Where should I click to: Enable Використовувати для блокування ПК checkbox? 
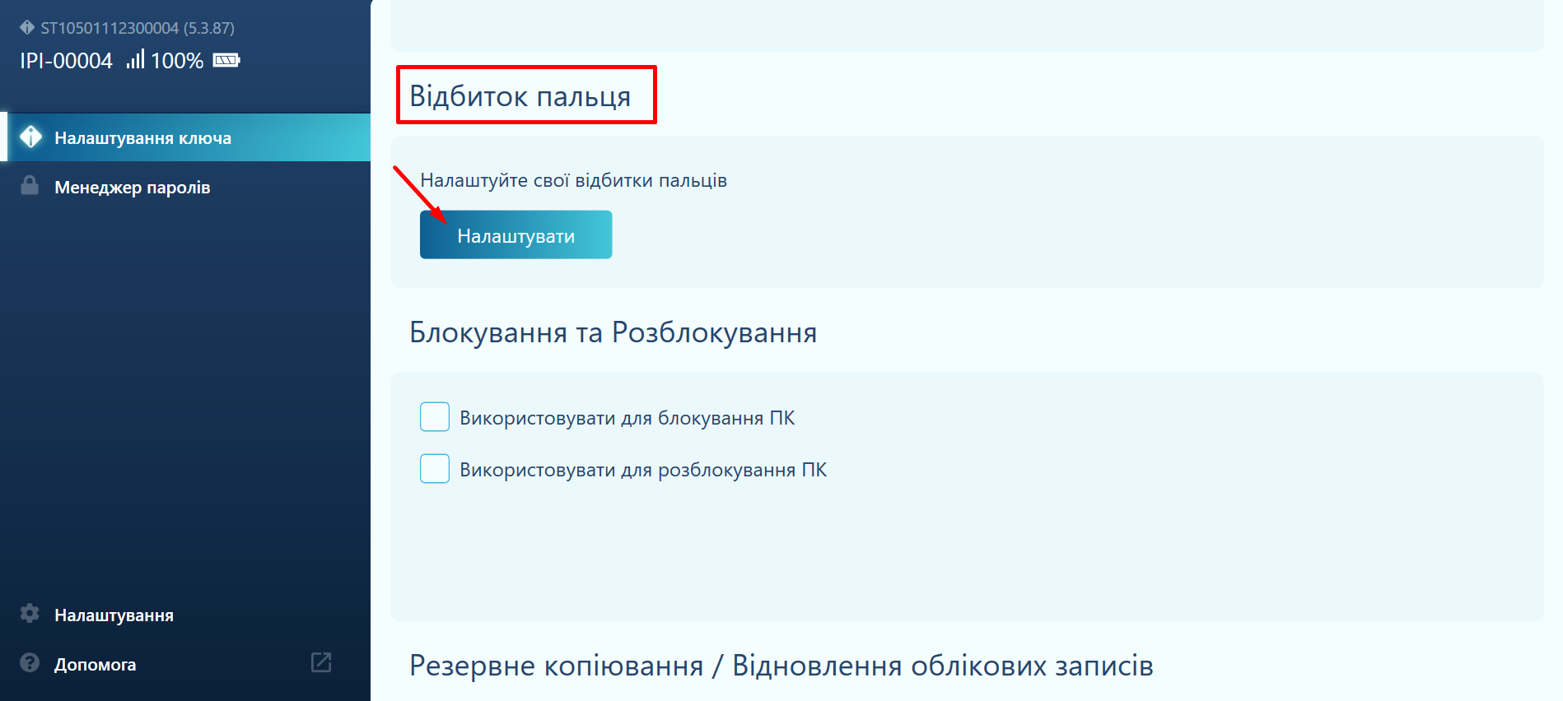[435, 417]
